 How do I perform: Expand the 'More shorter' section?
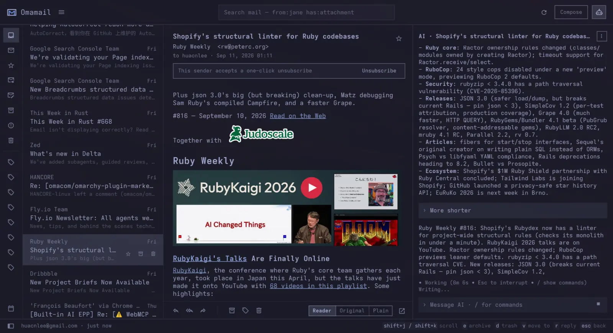(x=513, y=211)
